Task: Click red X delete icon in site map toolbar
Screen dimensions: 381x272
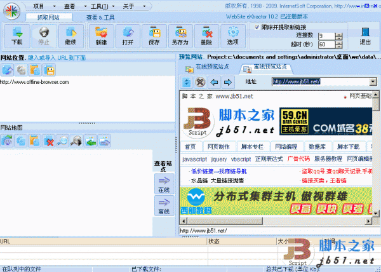Action: click(x=49, y=140)
